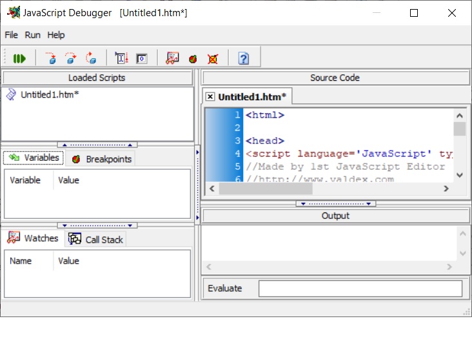Select Untitled1.htm* in Loaded Scripts
Screen dimensions: 472x352
pos(50,94)
